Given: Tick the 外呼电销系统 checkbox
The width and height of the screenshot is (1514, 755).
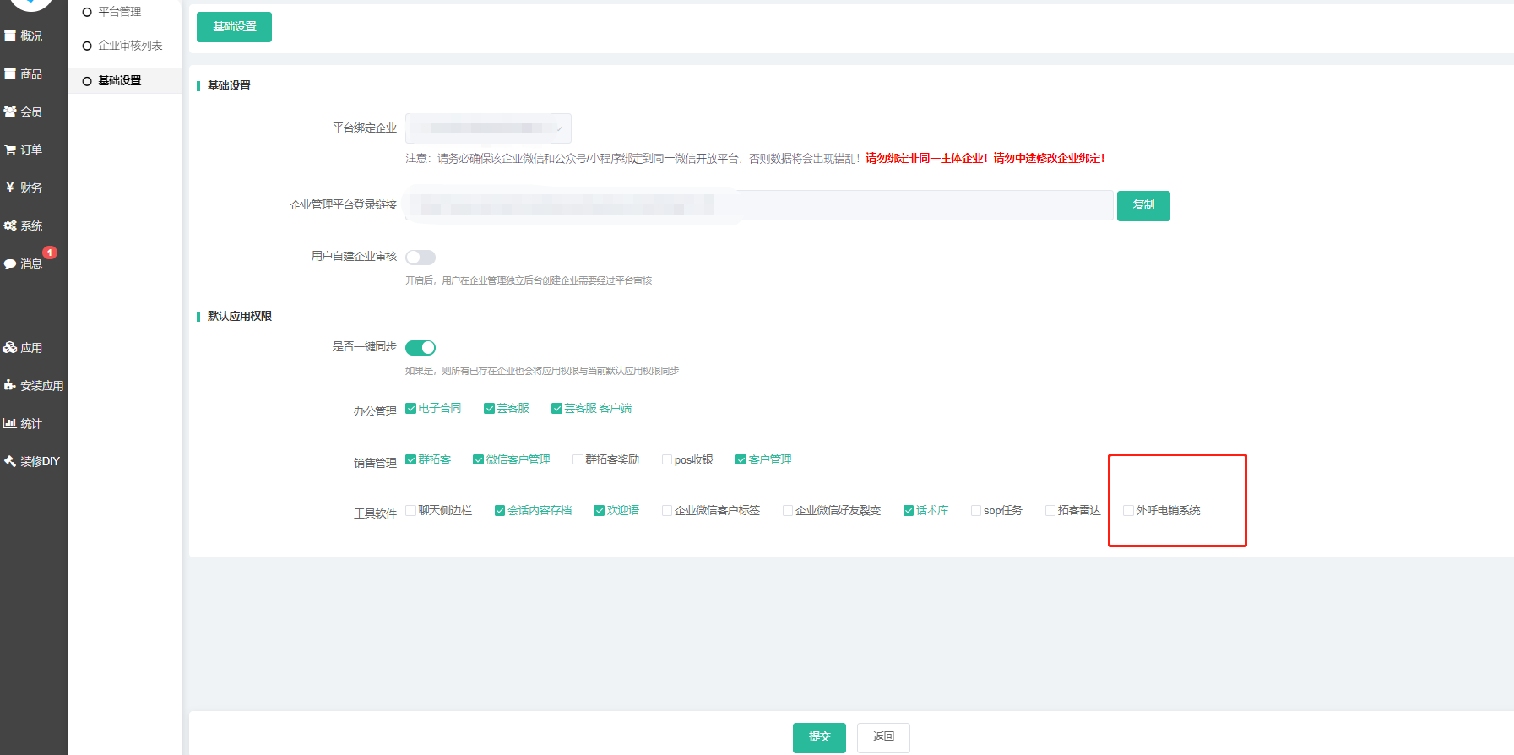Looking at the screenshot, I should (1128, 510).
